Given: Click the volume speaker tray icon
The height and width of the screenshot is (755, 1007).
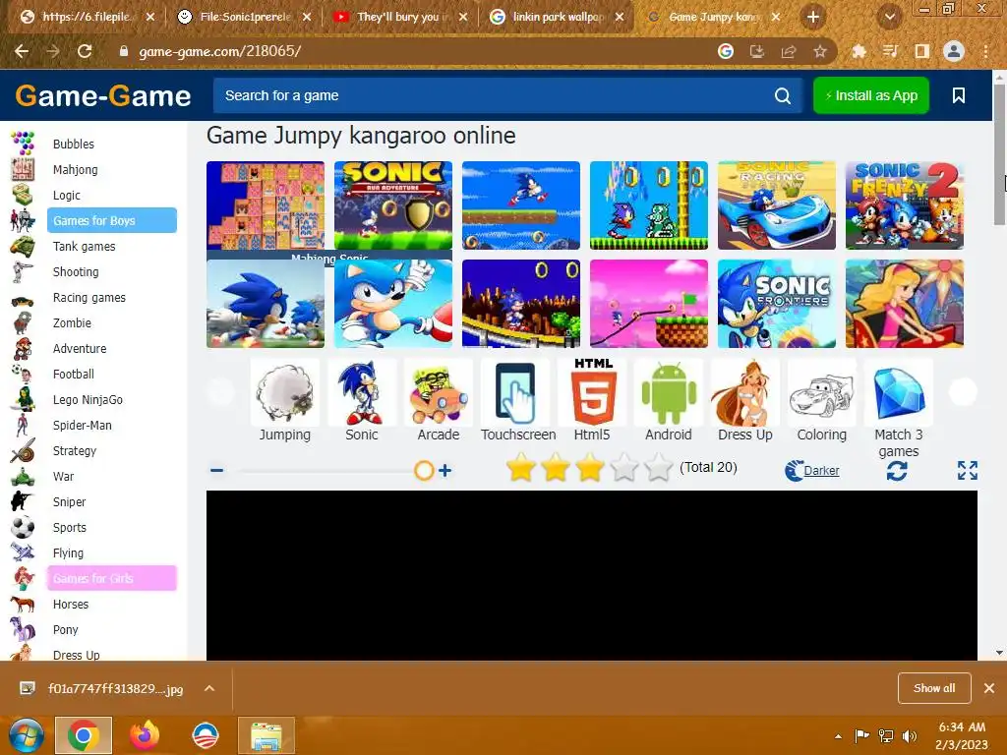Looking at the screenshot, I should pos(910,736).
